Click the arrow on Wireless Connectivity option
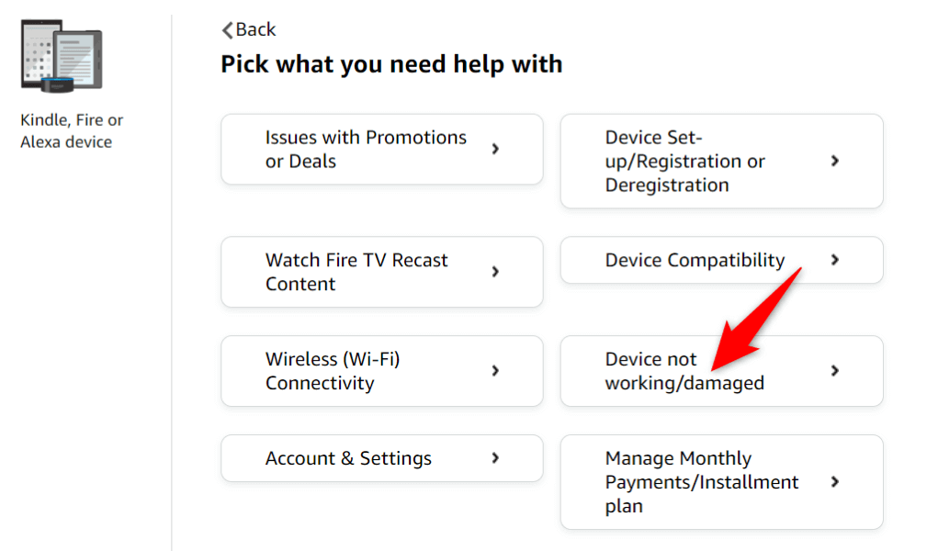 click(495, 371)
